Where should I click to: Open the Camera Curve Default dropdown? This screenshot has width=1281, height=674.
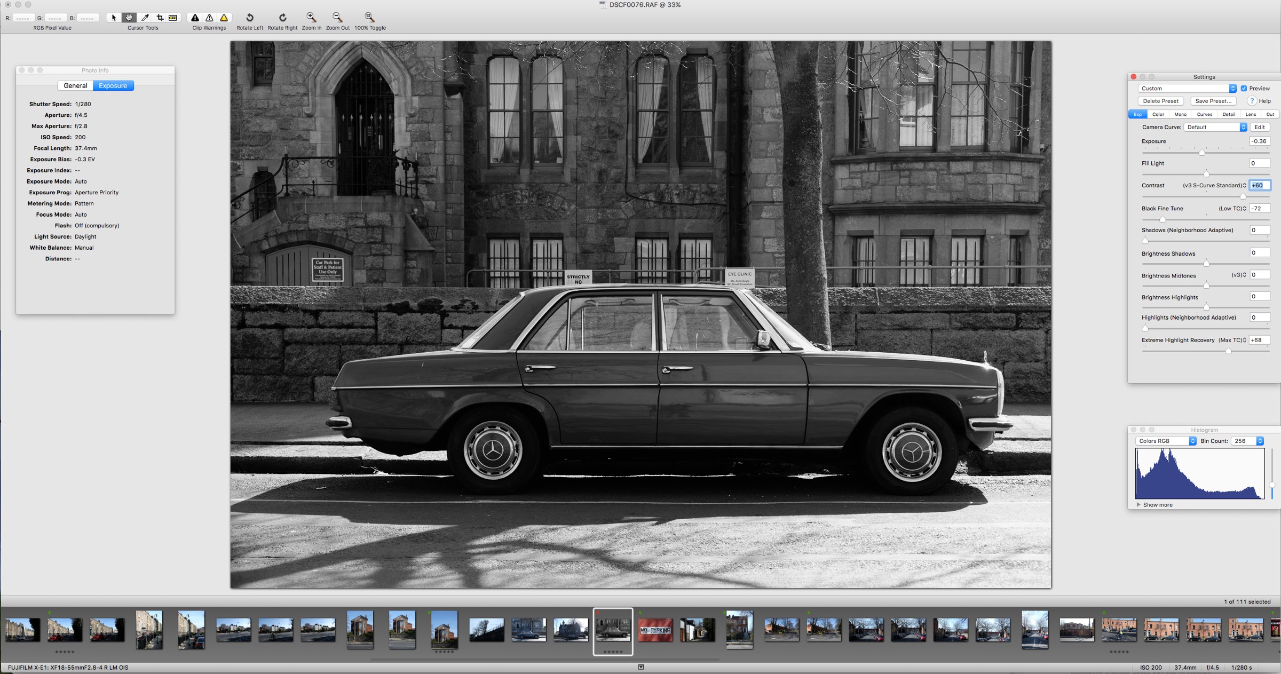point(1215,127)
